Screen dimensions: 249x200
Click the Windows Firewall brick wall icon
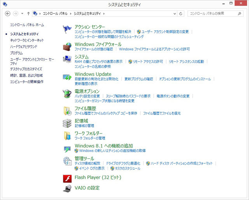(x=67, y=47)
